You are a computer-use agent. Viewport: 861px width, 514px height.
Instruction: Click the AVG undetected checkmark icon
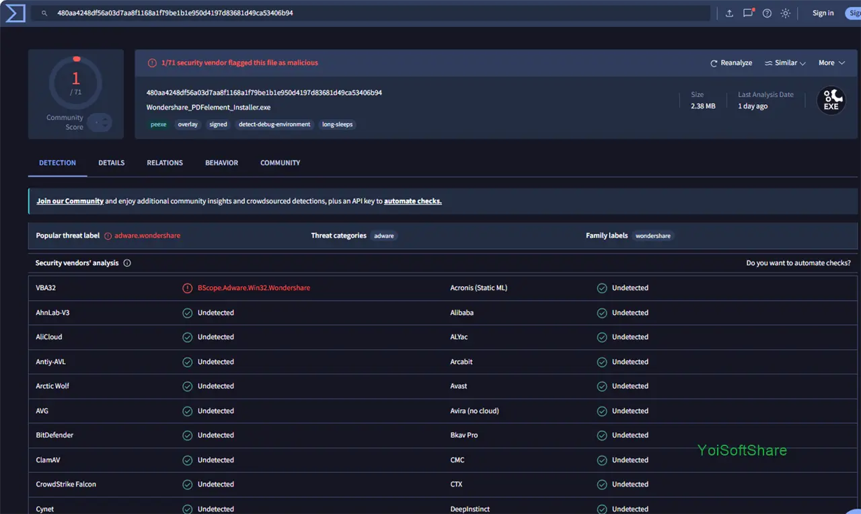[188, 411]
